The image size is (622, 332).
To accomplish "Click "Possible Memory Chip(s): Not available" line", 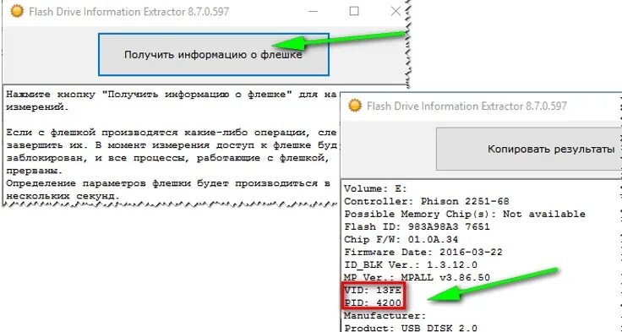I will point(465,215).
